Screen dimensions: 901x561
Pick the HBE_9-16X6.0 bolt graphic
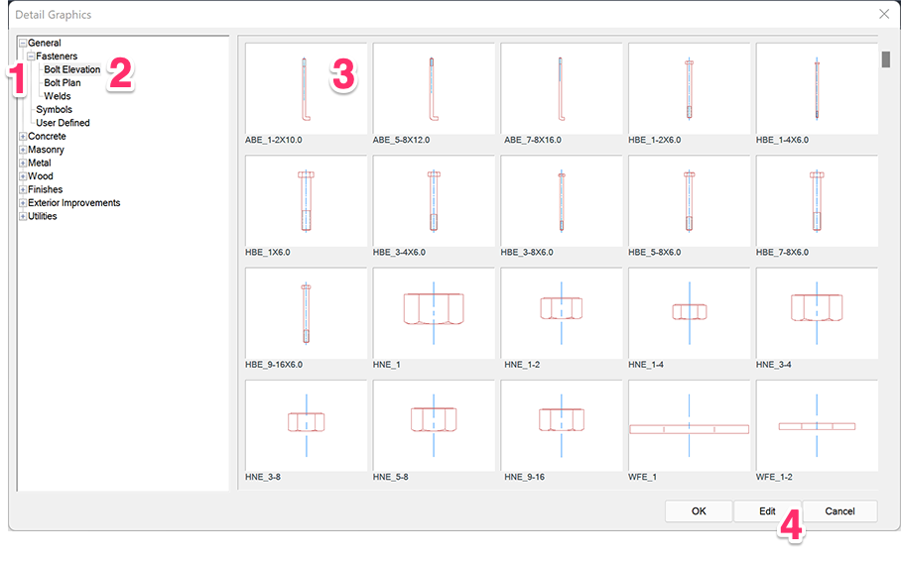point(306,313)
